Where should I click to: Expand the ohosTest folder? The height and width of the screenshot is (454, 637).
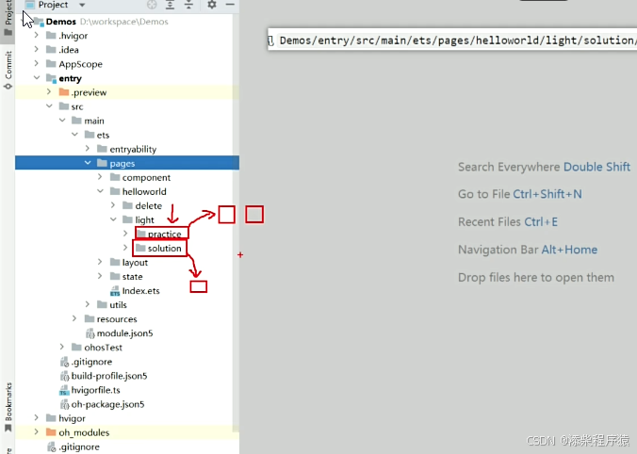62,348
